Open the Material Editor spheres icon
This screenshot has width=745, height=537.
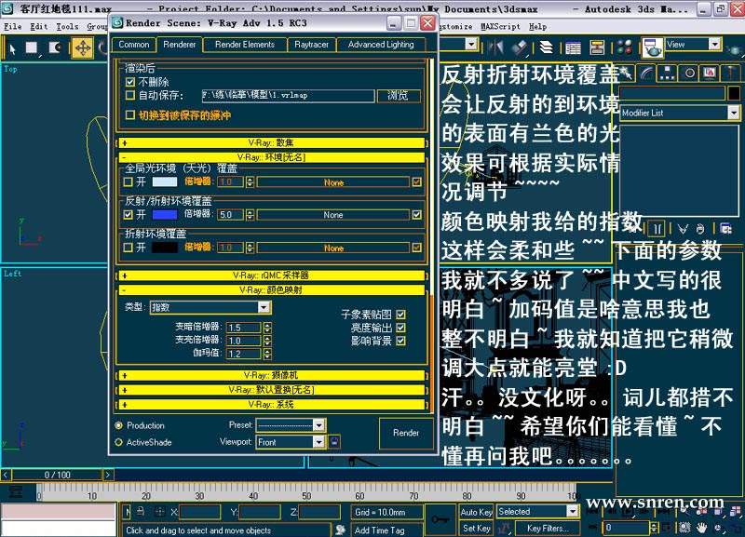click(625, 47)
